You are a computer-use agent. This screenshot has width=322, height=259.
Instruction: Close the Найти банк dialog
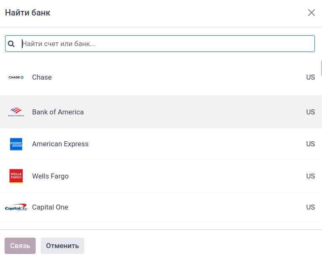click(x=312, y=13)
